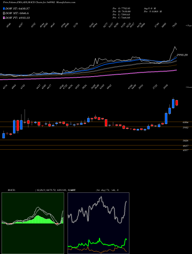Click the 6394 price level label
Image resolution: width=192 pixels, height=254 pixels.
185,123
